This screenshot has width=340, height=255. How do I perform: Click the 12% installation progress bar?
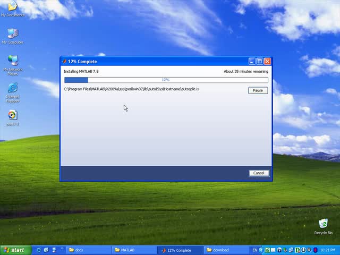(166, 80)
